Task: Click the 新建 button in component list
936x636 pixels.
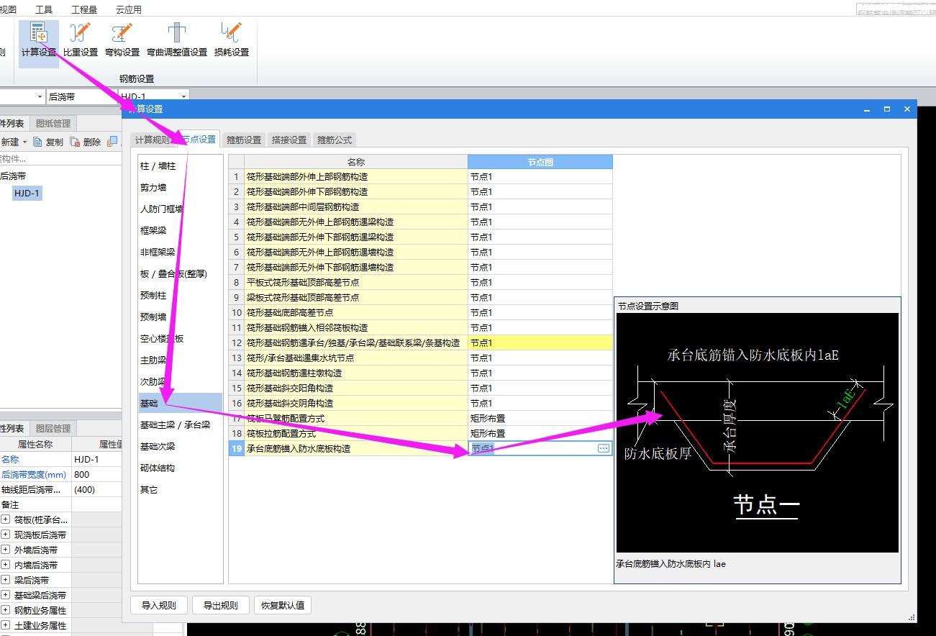Action: [x=13, y=142]
